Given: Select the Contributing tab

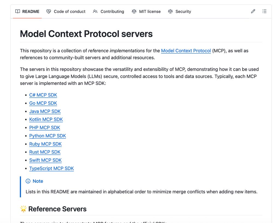Looking at the screenshot, I should point(112,11).
